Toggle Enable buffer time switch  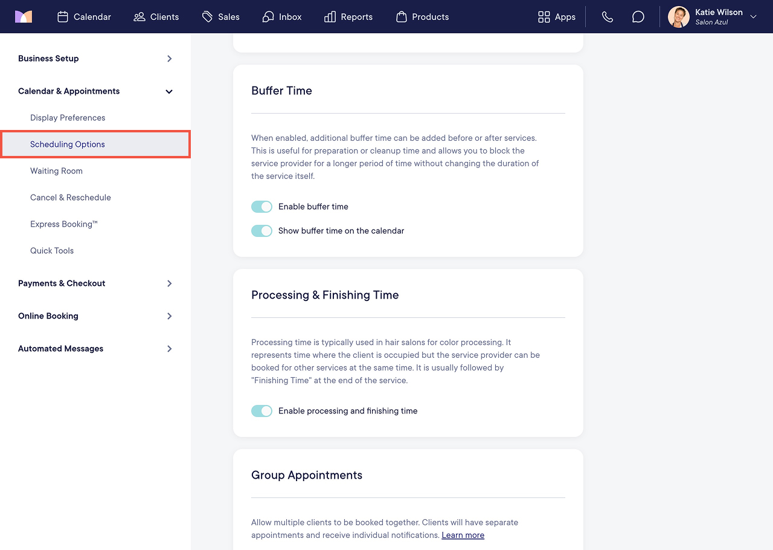pos(261,207)
